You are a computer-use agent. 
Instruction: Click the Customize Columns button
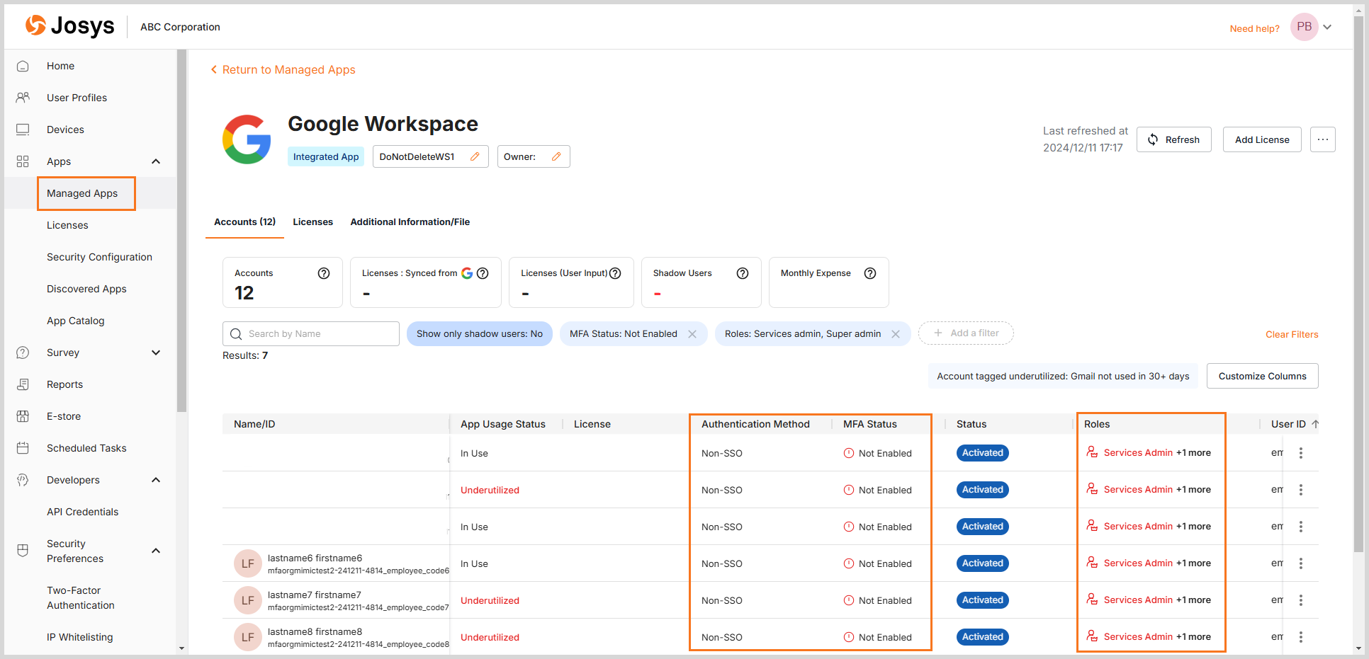tap(1262, 376)
